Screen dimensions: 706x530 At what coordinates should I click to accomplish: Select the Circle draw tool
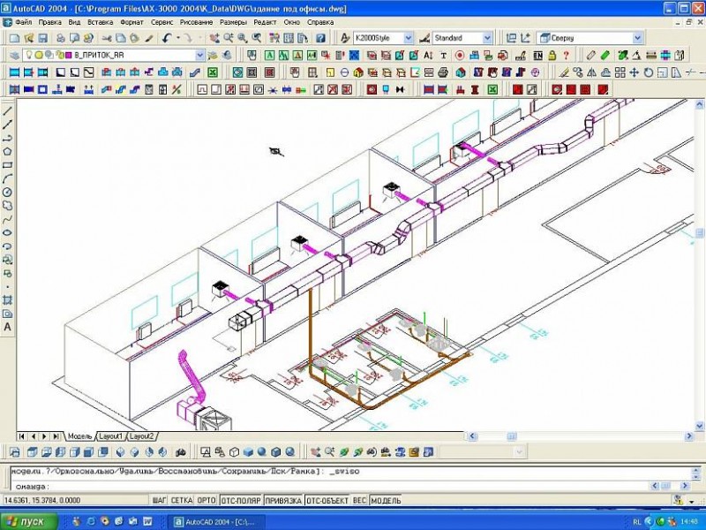click(x=8, y=192)
